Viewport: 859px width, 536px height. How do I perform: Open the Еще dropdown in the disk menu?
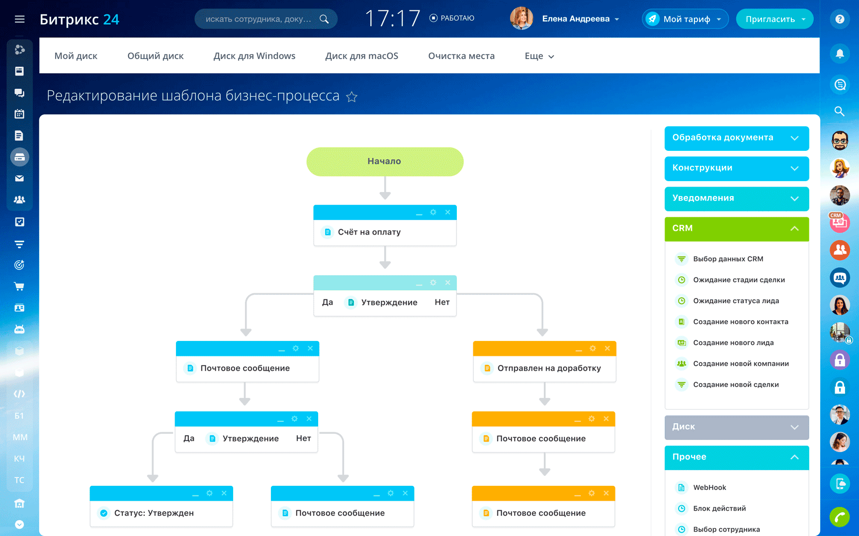(x=538, y=56)
